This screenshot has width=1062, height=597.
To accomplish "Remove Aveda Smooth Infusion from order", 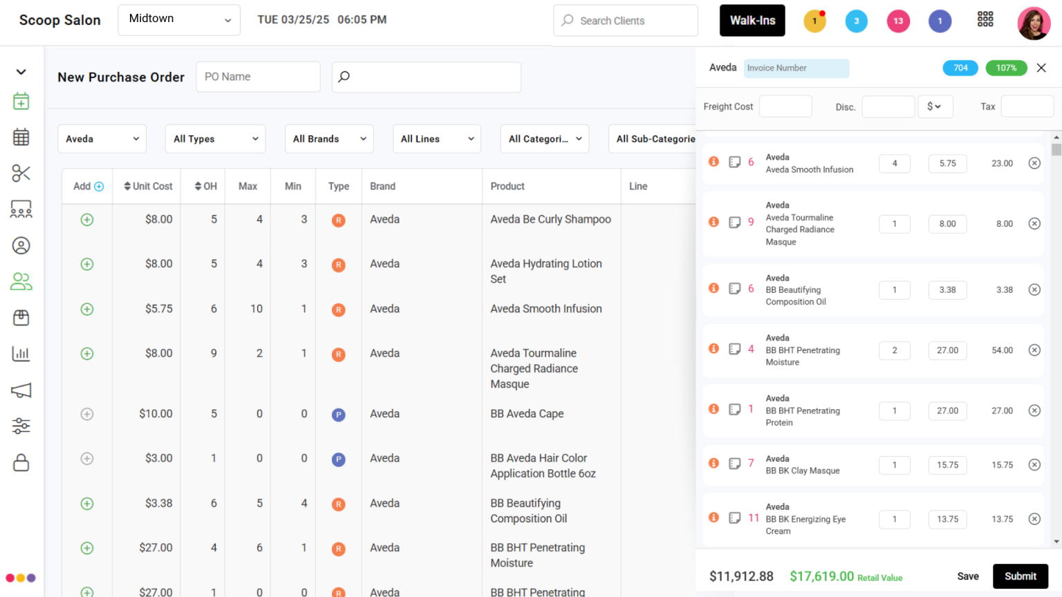I will tap(1034, 164).
